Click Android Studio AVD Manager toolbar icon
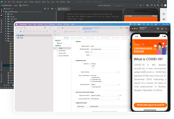174x119 pixels. (x=155, y=5)
